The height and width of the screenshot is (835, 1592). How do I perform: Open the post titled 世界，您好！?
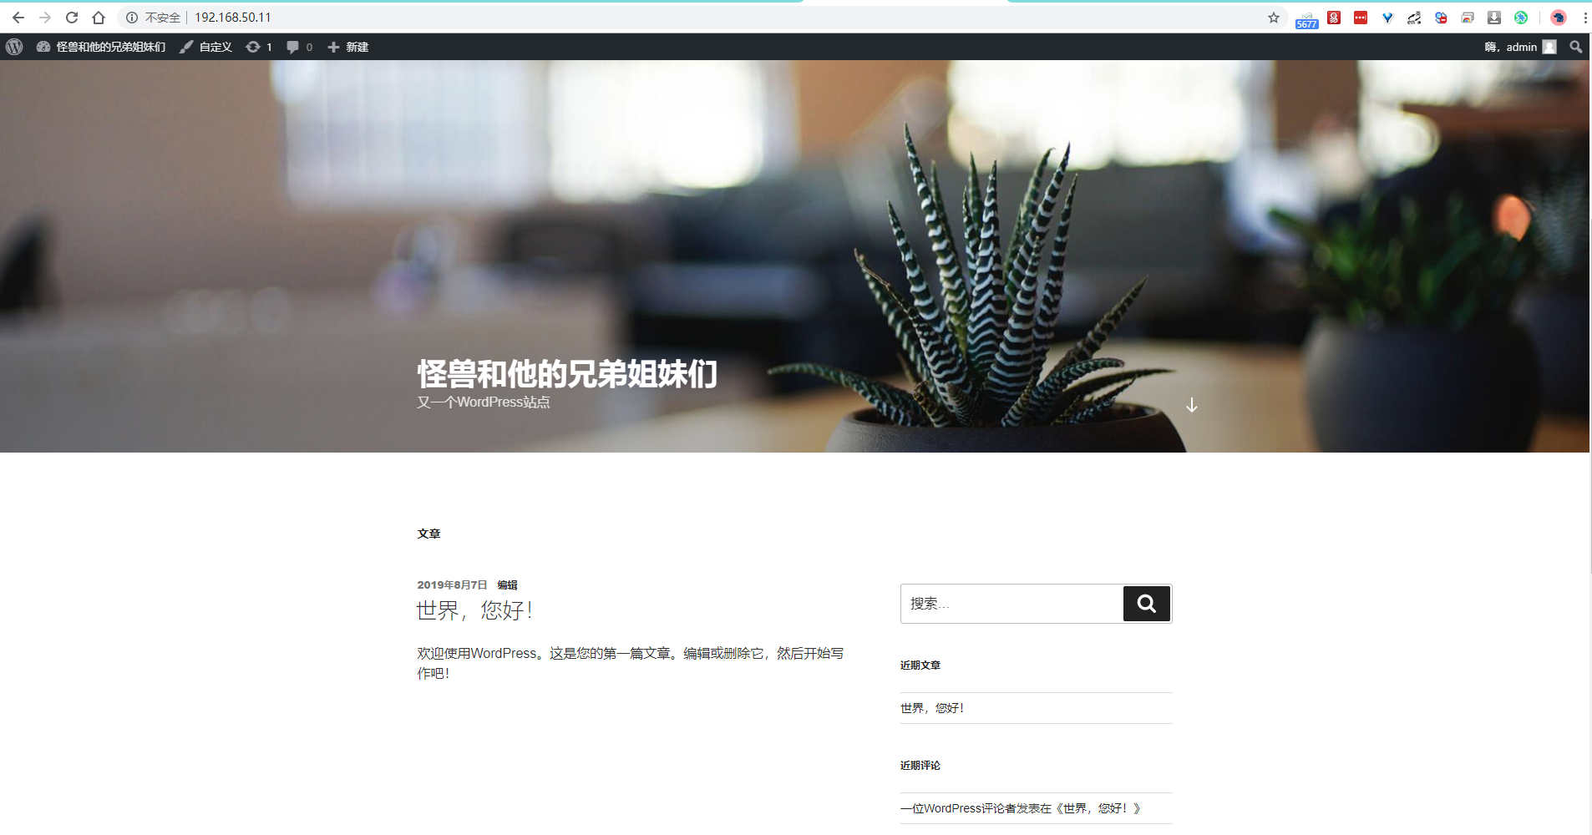pos(474,610)
